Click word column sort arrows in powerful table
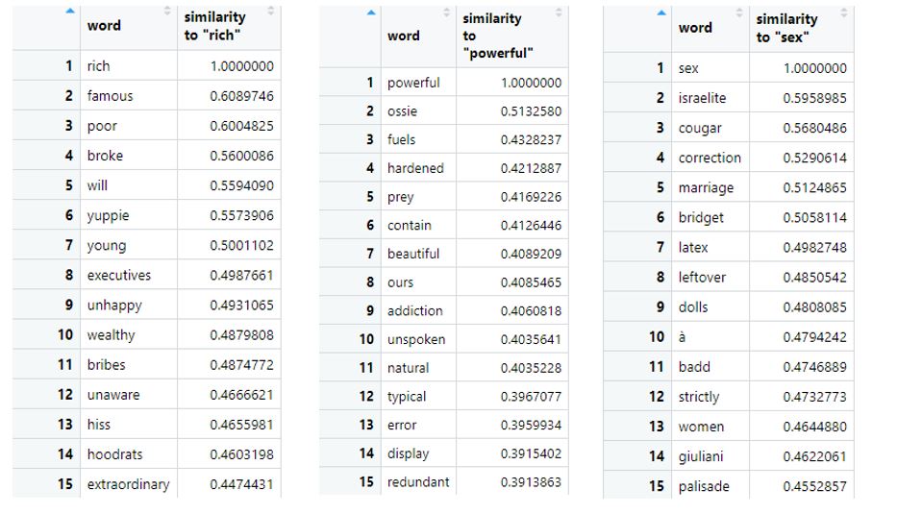 [x=447, y=12]
